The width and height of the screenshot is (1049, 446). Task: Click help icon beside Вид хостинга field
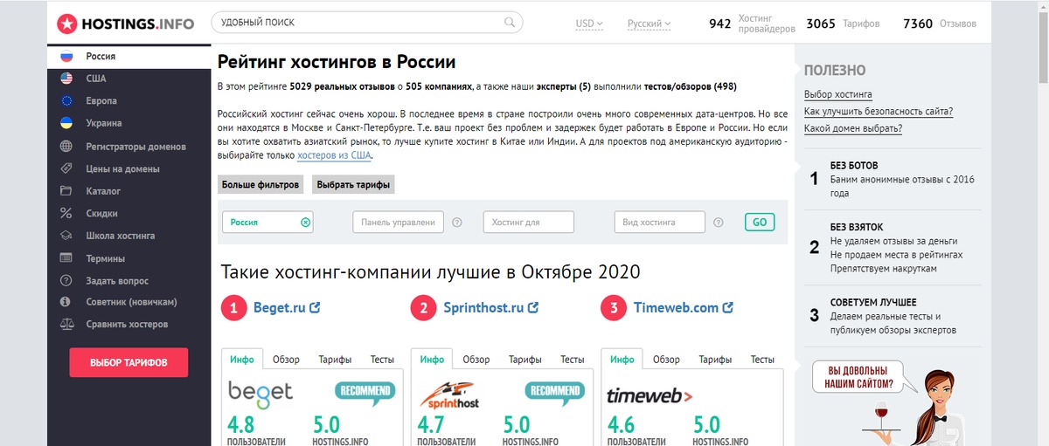[x=719, y=223]
